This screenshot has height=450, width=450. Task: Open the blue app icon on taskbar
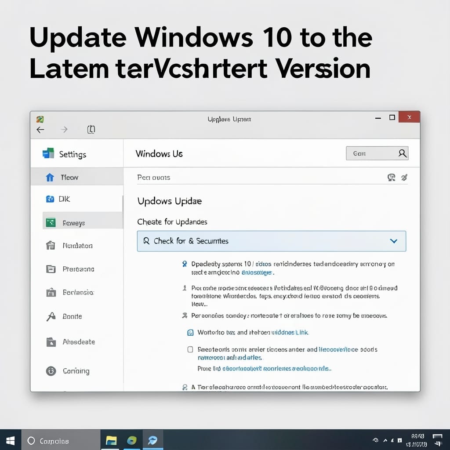pos(152,440)
